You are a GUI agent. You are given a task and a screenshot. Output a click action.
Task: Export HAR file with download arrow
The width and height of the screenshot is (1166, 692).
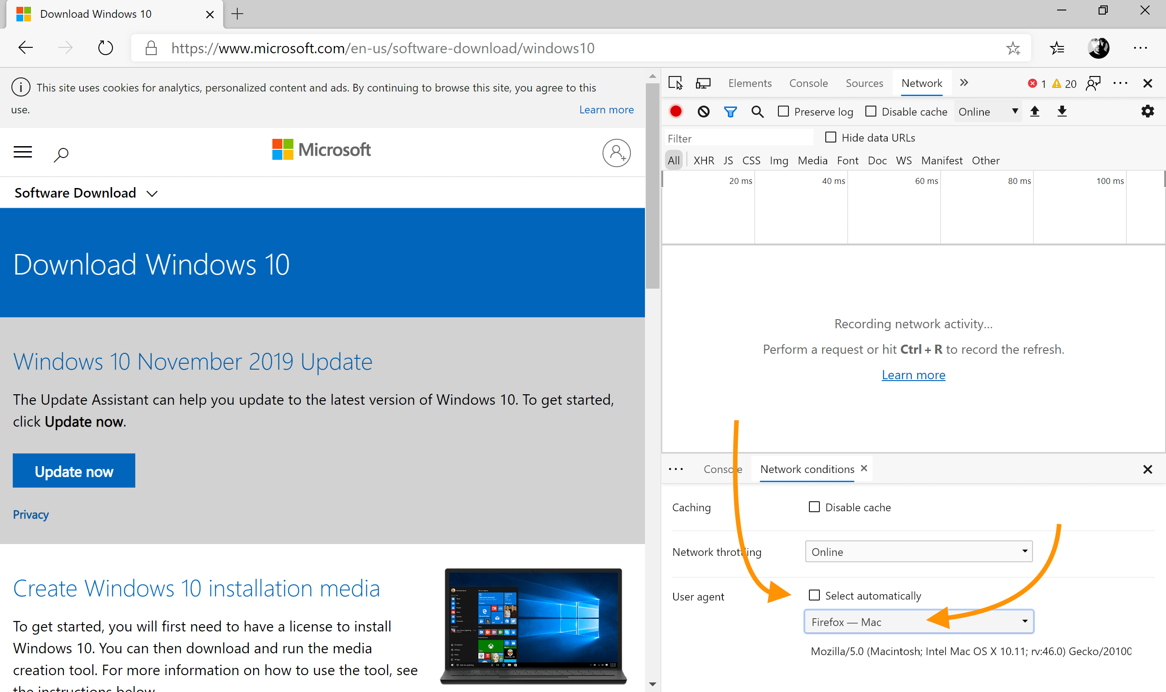click(x=1062, y=111)
